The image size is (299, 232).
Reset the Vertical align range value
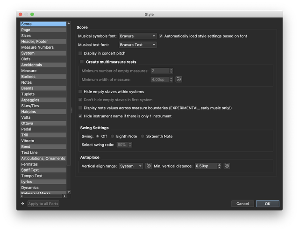(x=149, y=166)
